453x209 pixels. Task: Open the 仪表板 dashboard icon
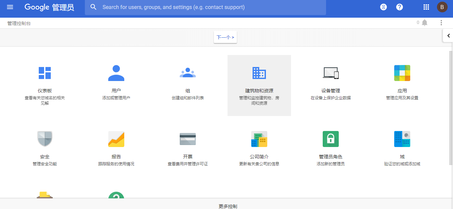(x=45, y=73)
